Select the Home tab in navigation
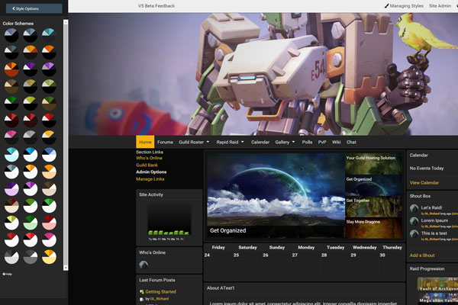The image size is (458, 305). point(145,142)
